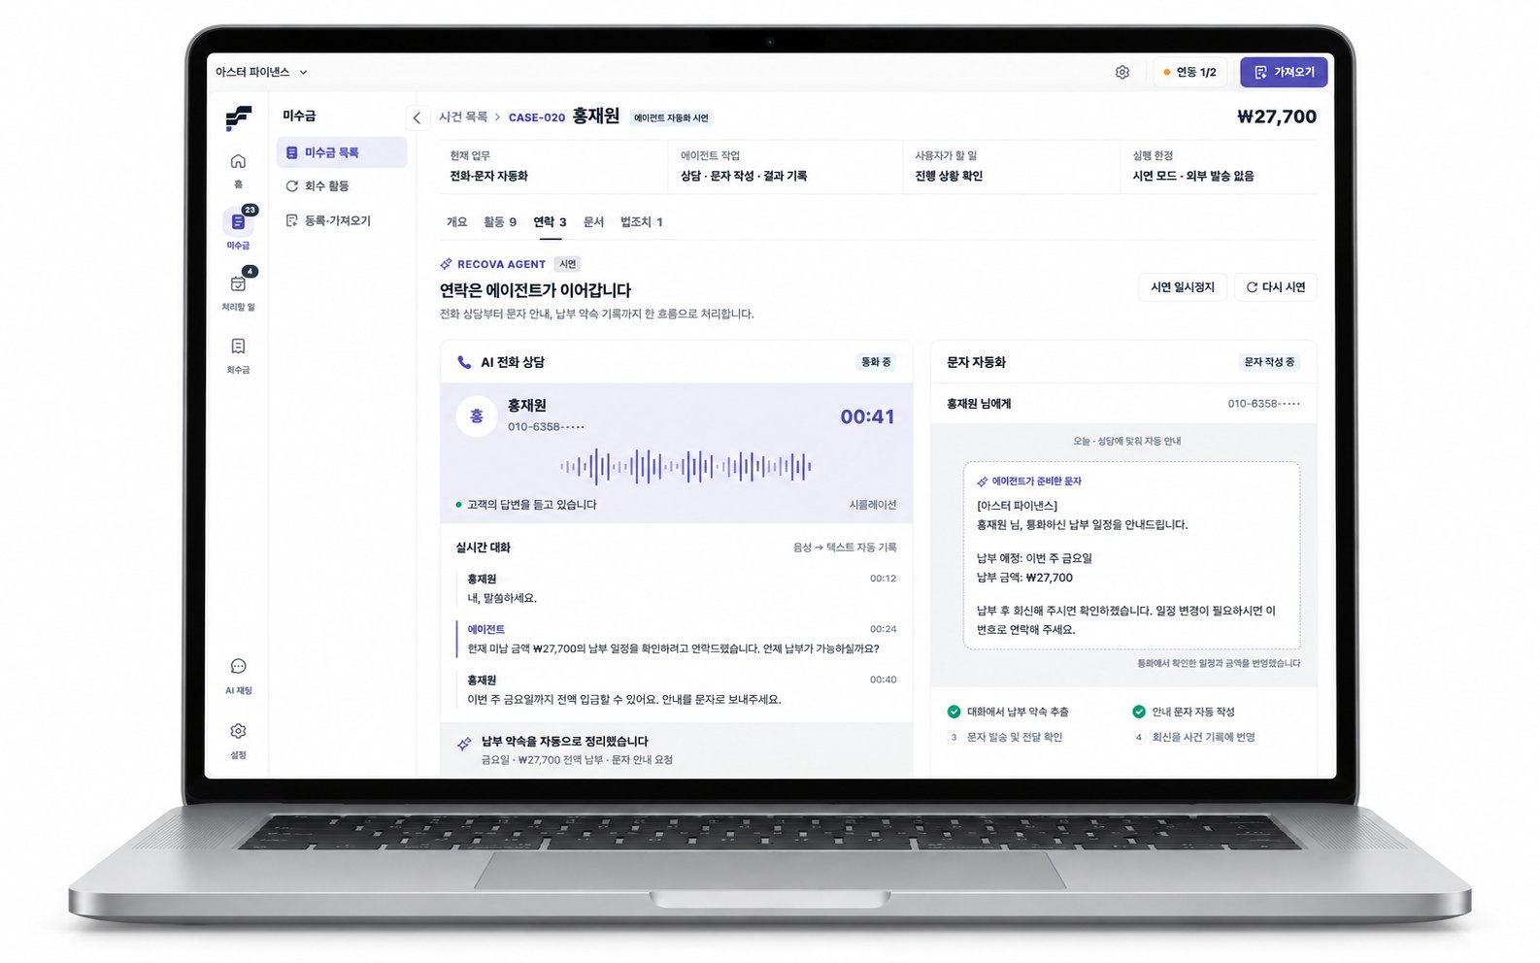Switch to 활동 9 tab

click(500, 222)
